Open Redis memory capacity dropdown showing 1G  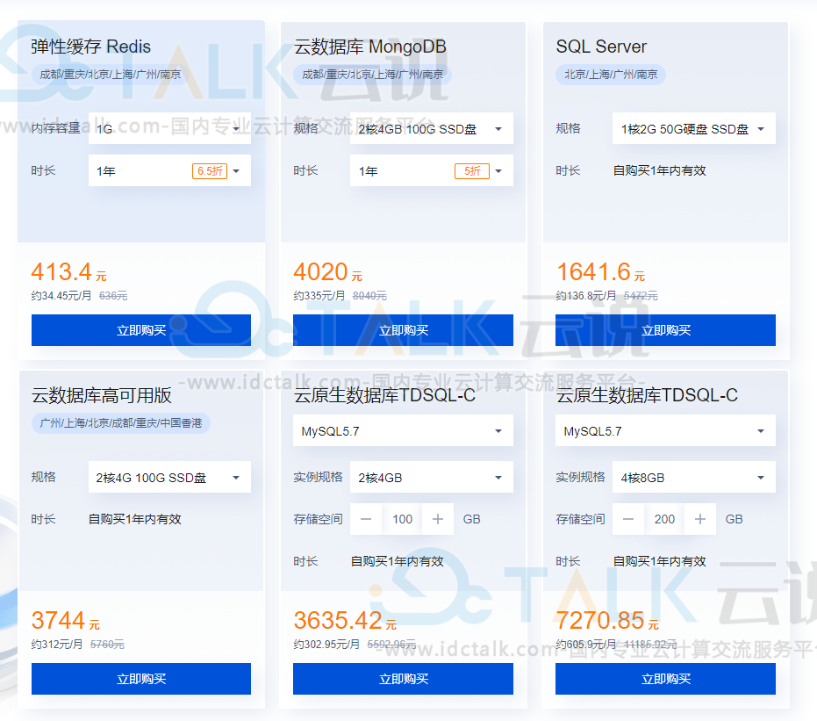(169, 128)
